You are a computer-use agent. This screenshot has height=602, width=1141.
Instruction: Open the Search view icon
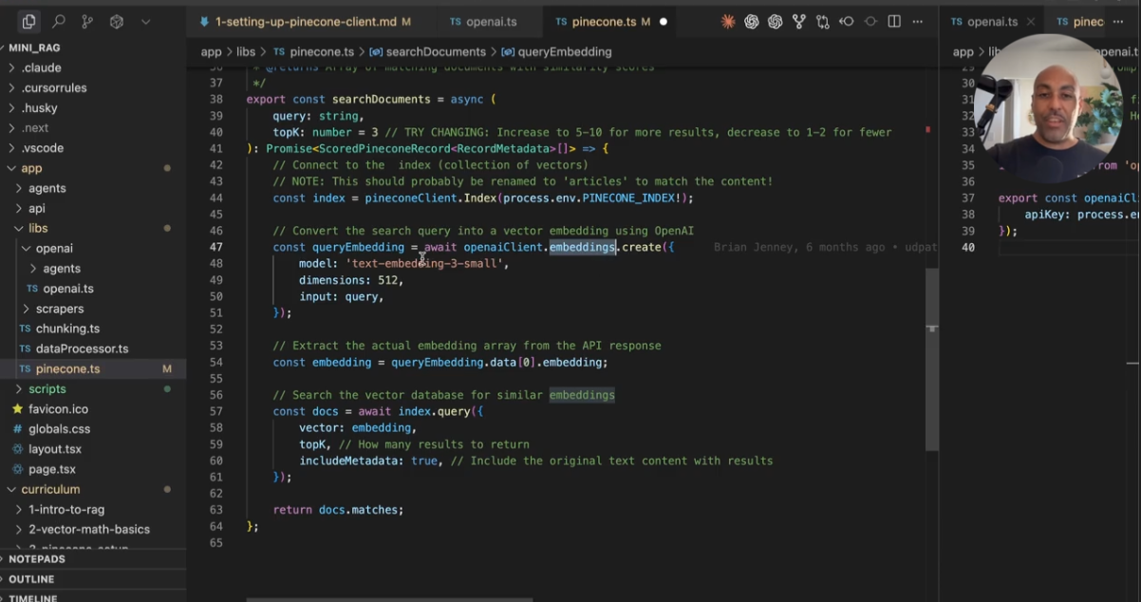pyautogui.click(x=58, y=21)
